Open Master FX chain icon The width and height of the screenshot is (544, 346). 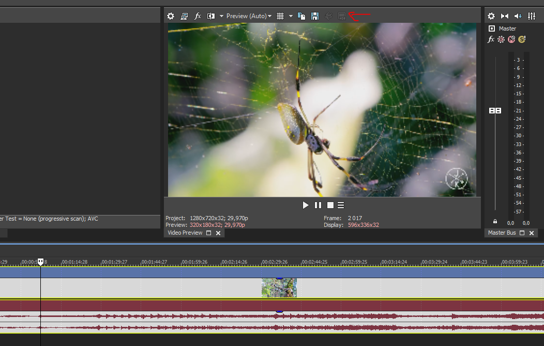point(491,39)
